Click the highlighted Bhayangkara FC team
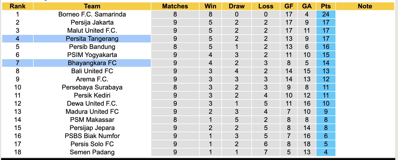 (92, 63)
